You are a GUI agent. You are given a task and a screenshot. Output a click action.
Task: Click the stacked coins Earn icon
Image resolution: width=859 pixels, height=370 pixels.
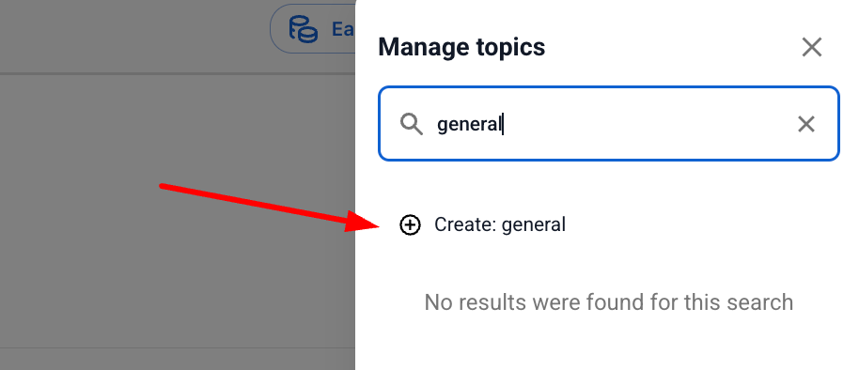pyautogui.click(x=304, y=29)
